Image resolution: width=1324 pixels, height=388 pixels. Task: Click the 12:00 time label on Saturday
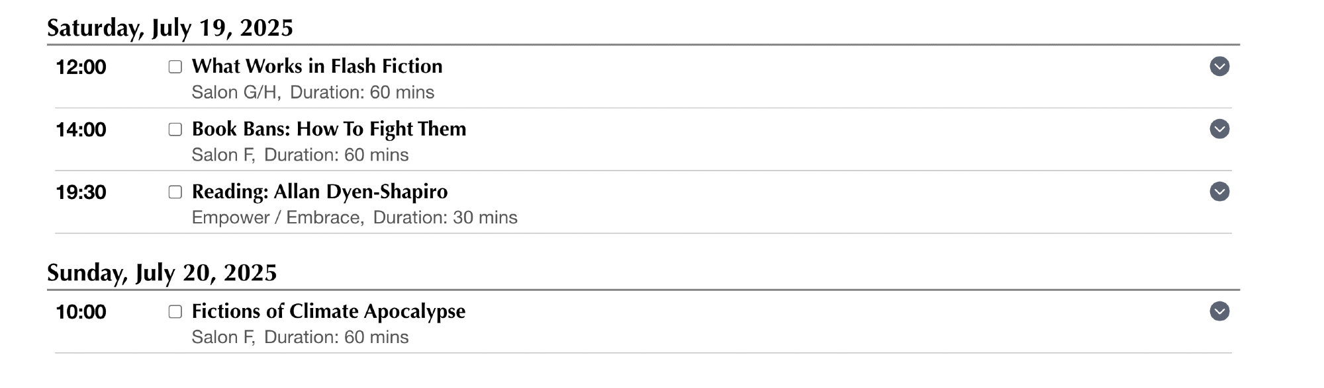(81, 67)
